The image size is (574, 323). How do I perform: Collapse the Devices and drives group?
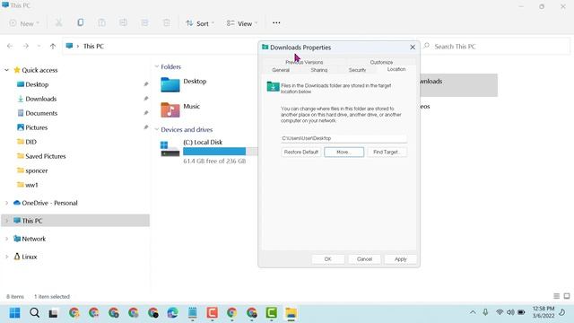click(x=157, y=129)
